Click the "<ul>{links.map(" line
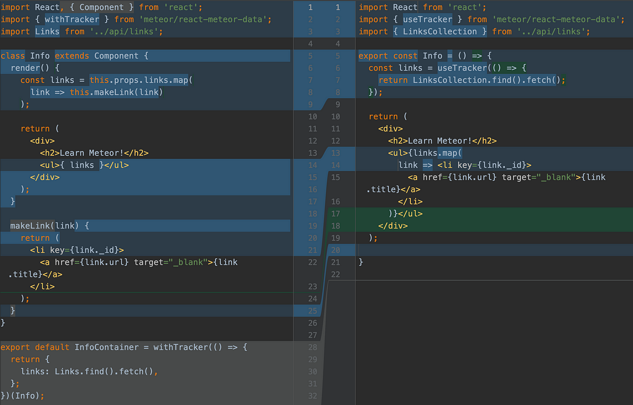 tap(425, 153)
